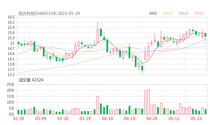The image size is (210, 125).
Task: Click the MA60 legend label
Action: tap(199, 13)
